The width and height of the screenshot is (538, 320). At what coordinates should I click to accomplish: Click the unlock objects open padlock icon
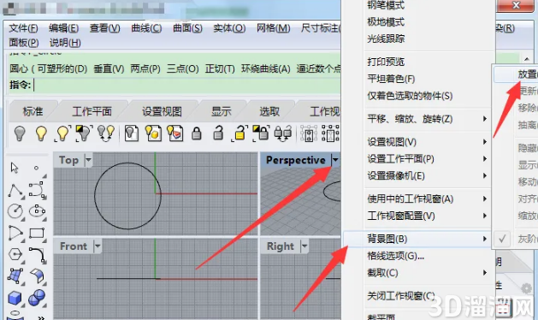pos(218,133)
